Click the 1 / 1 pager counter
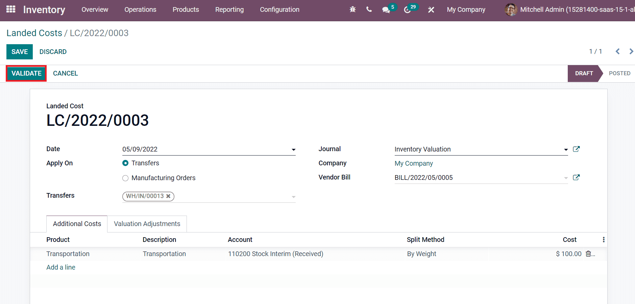The width and height of the screenshot is (635, 304). (x=595, y=51)
